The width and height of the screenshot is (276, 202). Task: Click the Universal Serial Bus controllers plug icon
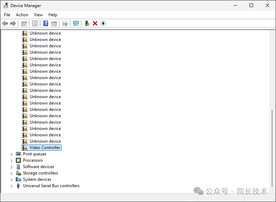coord(18,186)
